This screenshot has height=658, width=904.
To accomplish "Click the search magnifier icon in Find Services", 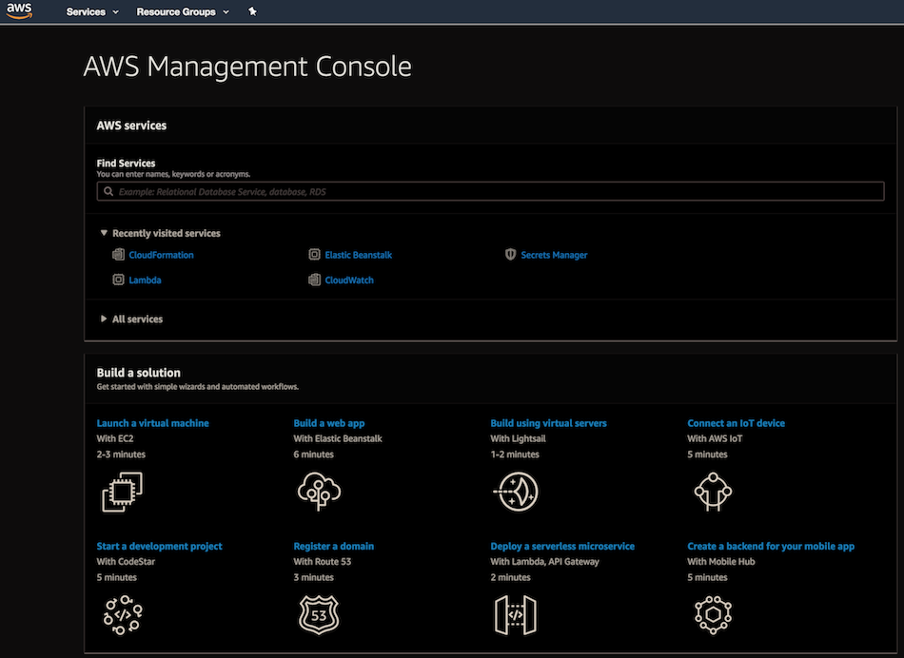I will (108, 191).
